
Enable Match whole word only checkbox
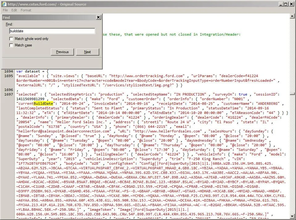[11, 39]
